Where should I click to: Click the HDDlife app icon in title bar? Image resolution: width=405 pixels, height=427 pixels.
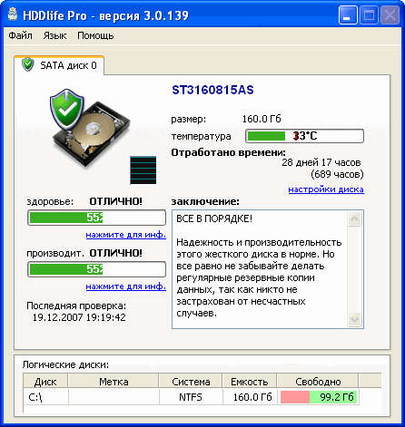pyautogui.click(x=13, y=15)
